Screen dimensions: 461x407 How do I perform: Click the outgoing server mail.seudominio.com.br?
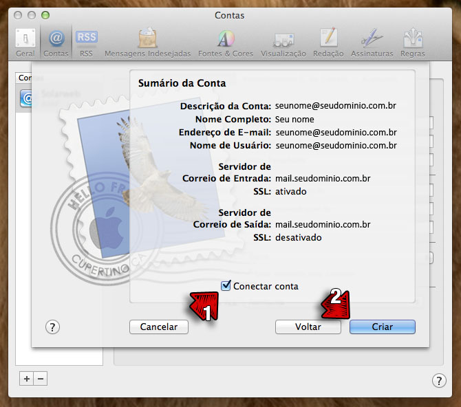tap(323, 225)
